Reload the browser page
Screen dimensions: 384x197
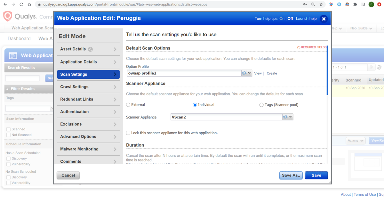click(x=21, y=4)
